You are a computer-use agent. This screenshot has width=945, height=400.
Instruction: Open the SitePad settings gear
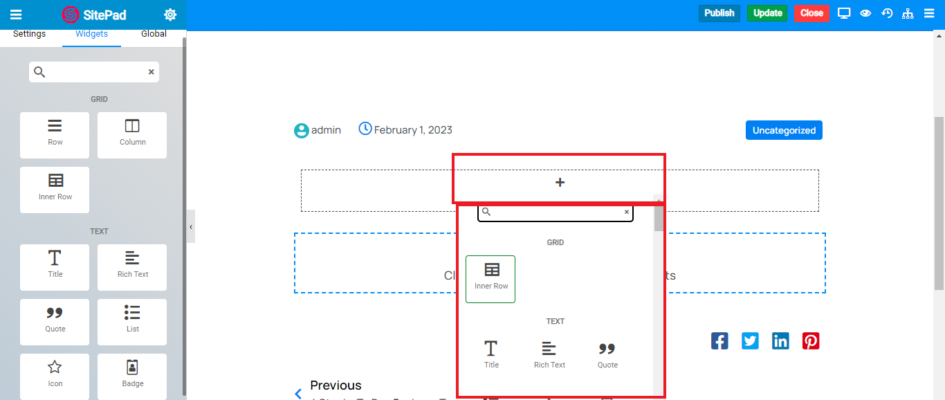170,15
